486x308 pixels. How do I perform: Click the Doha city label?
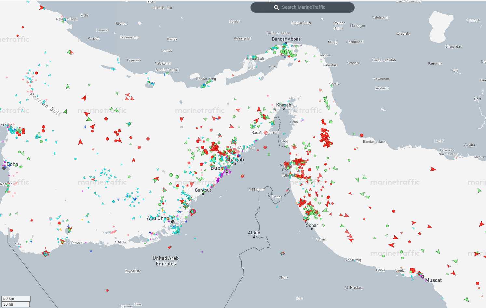[12, 165]
